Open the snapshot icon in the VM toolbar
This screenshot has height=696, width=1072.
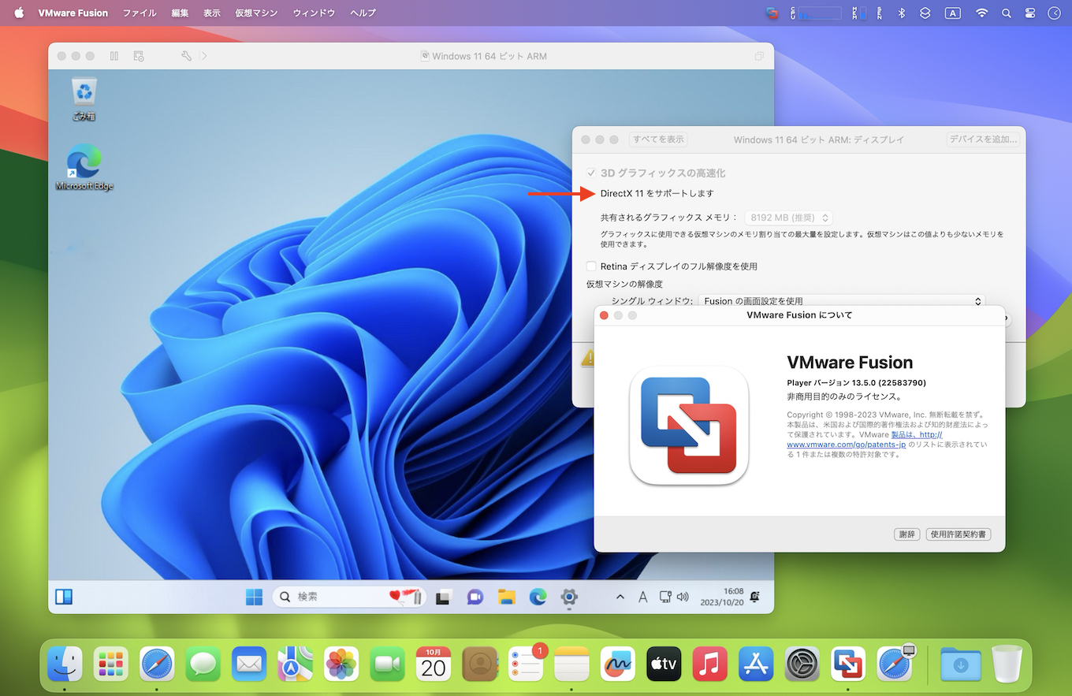(x=138, y=56)
